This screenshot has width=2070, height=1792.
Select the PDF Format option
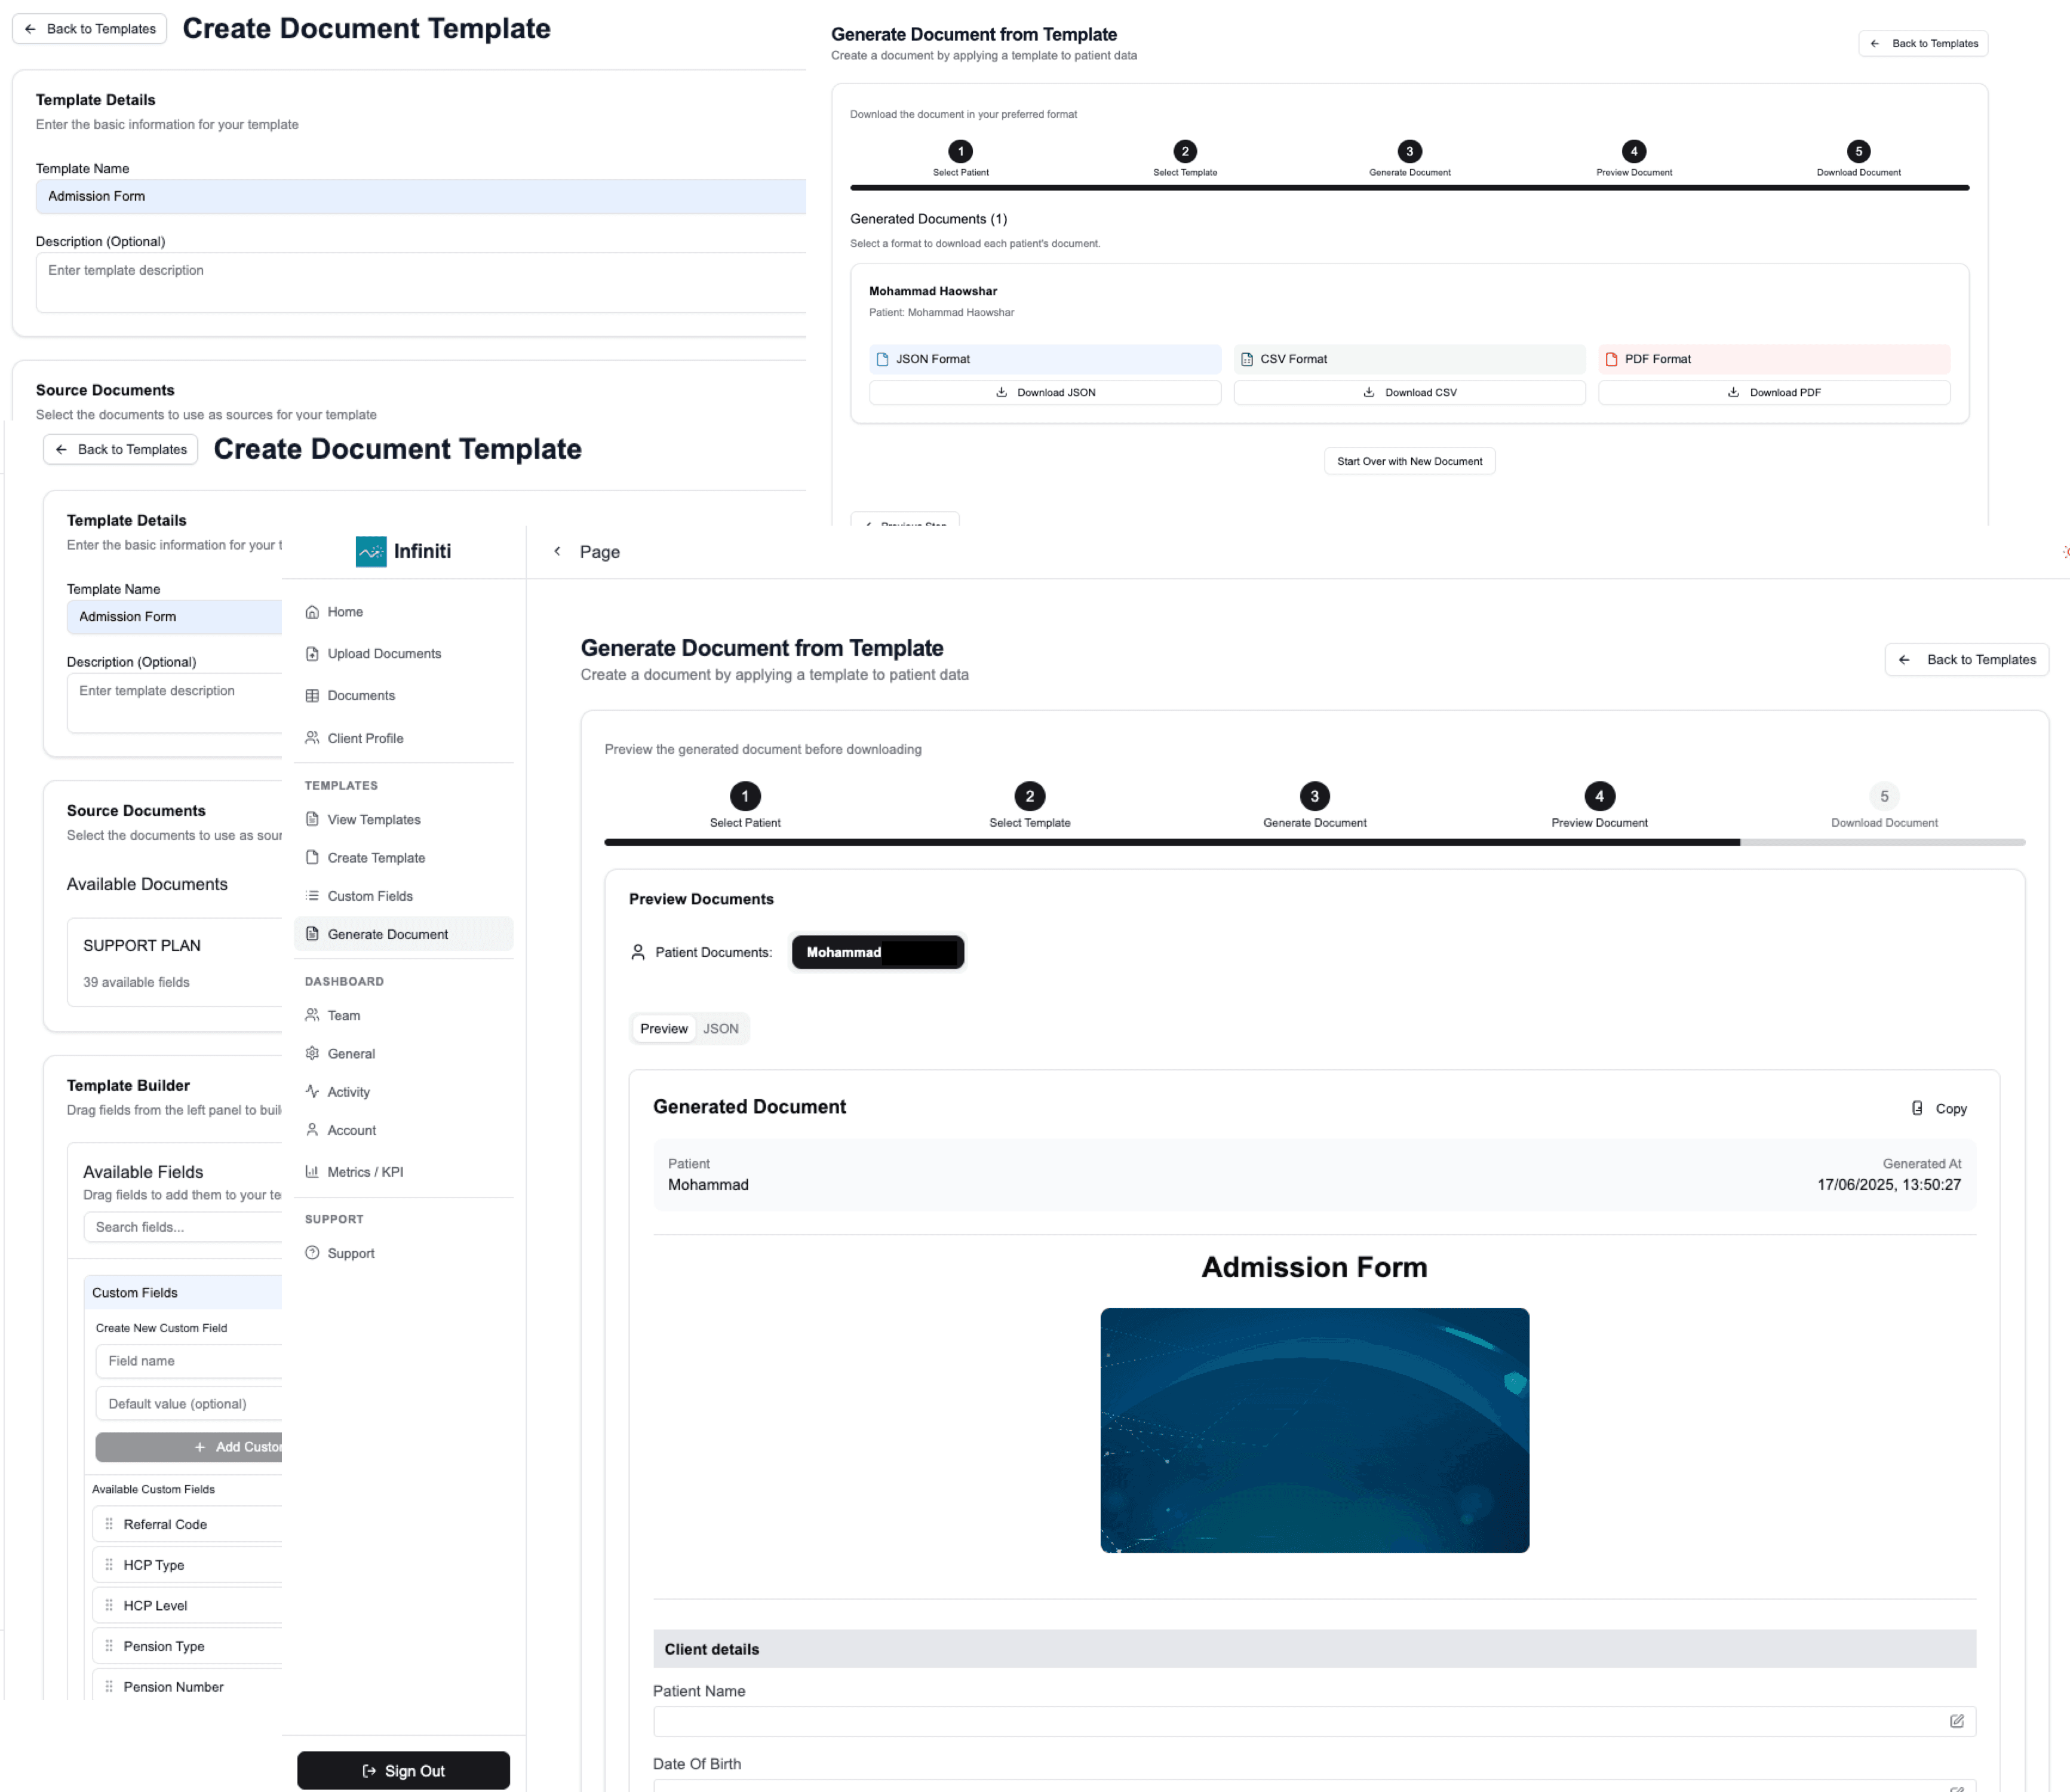pos(1773,359)
